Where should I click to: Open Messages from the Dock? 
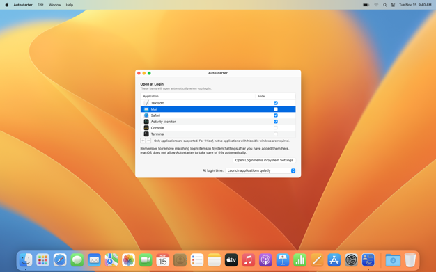click(x=77, y=260)
